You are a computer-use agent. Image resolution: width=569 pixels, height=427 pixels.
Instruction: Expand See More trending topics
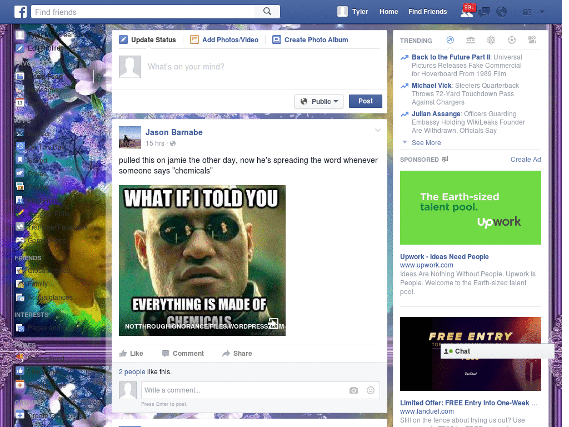(426, 143)
